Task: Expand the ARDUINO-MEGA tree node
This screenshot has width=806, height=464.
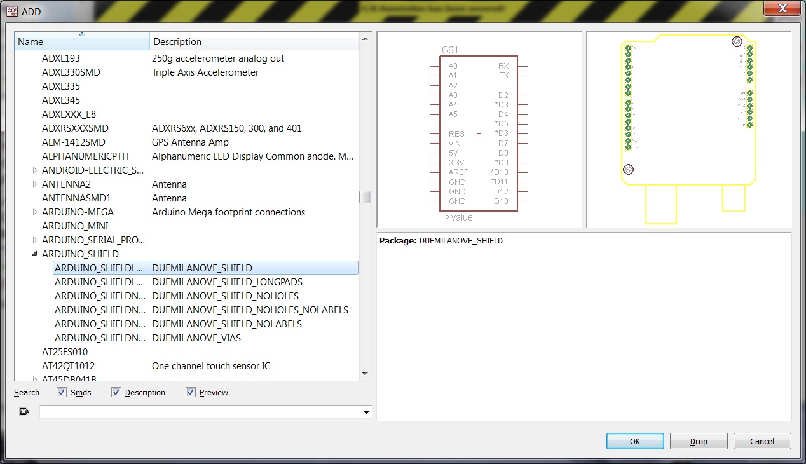Action: click(x=35, y=212)
